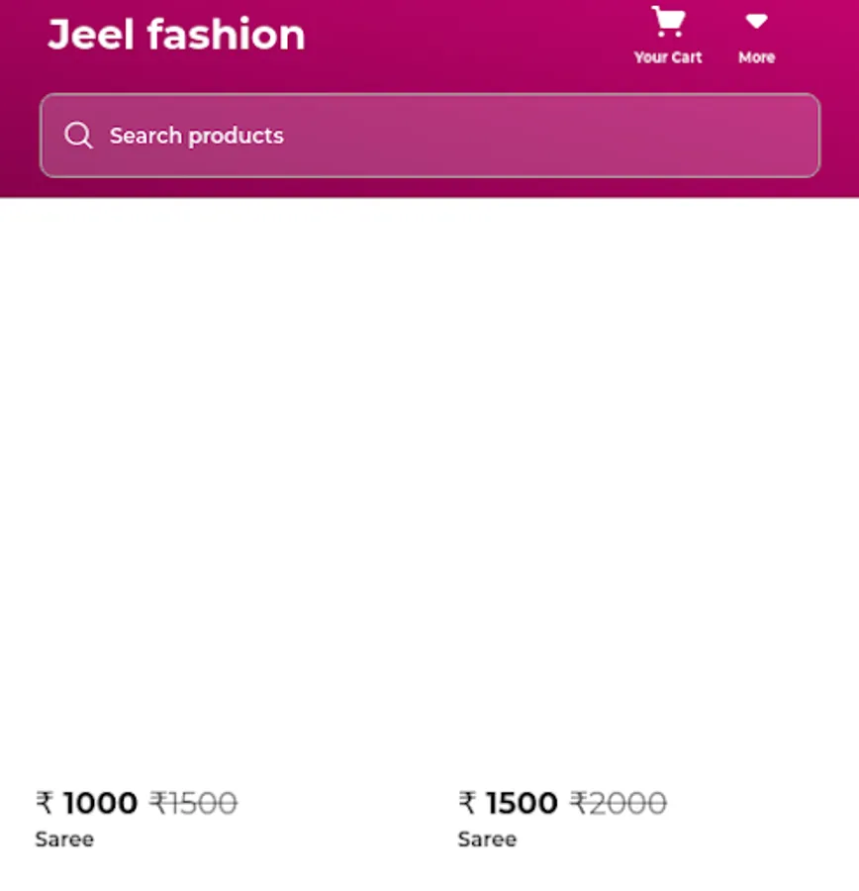Select the bold ₹ 1500 sale price
Viewport: 859px width, 891px height.
click(508, 803)
